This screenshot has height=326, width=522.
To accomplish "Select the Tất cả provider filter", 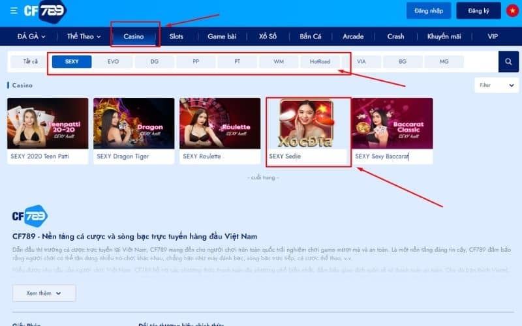I will [30, 61].
